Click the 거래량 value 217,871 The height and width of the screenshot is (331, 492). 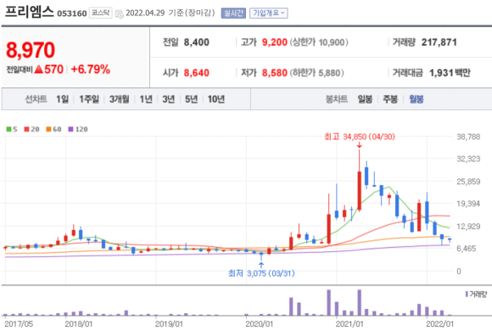[x=439, y=42]
